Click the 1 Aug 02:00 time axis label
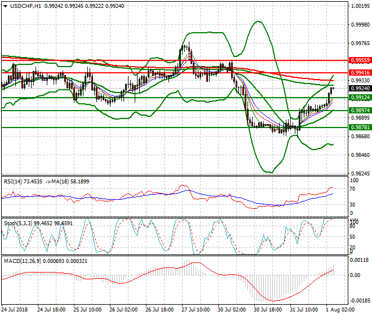The image size is (372, 316). pos(340,310)
